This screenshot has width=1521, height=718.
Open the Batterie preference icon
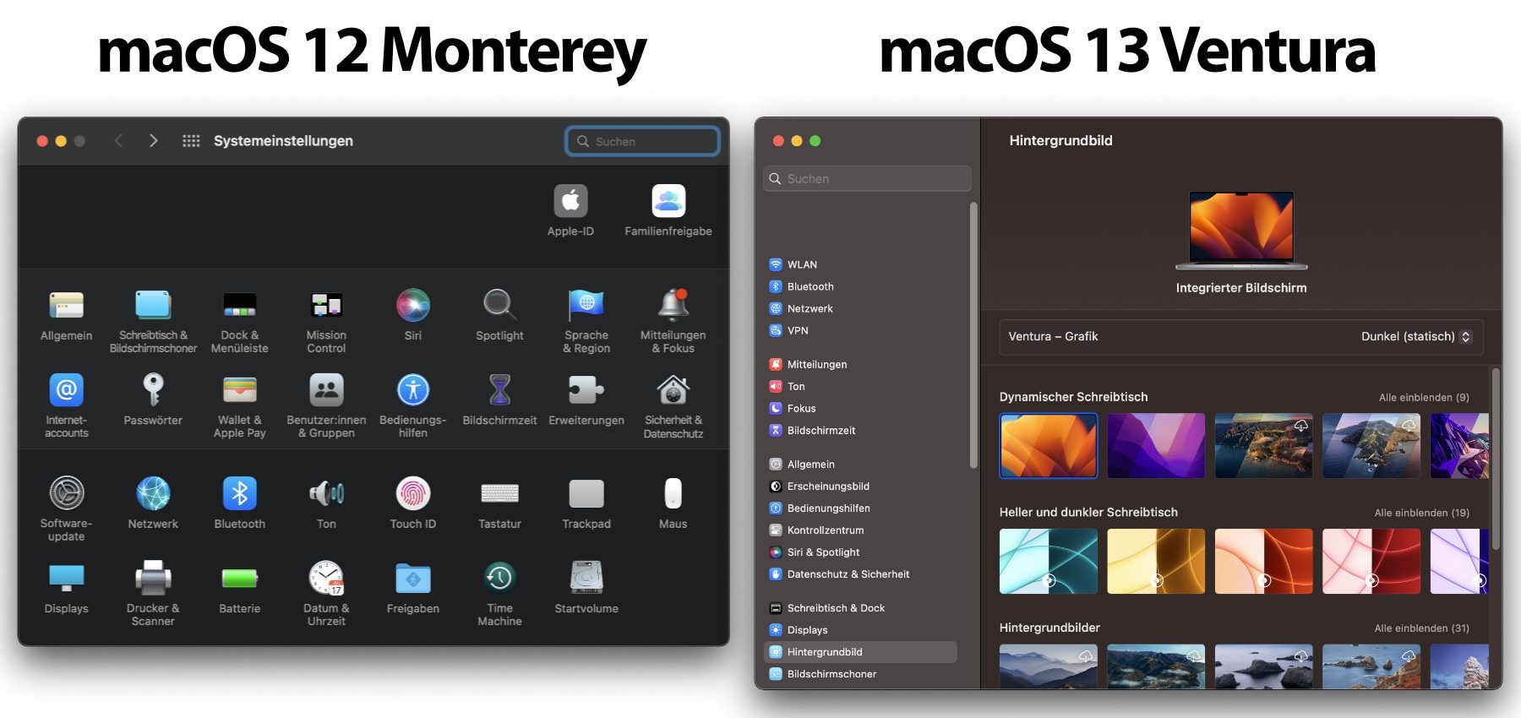coord(239,579)
